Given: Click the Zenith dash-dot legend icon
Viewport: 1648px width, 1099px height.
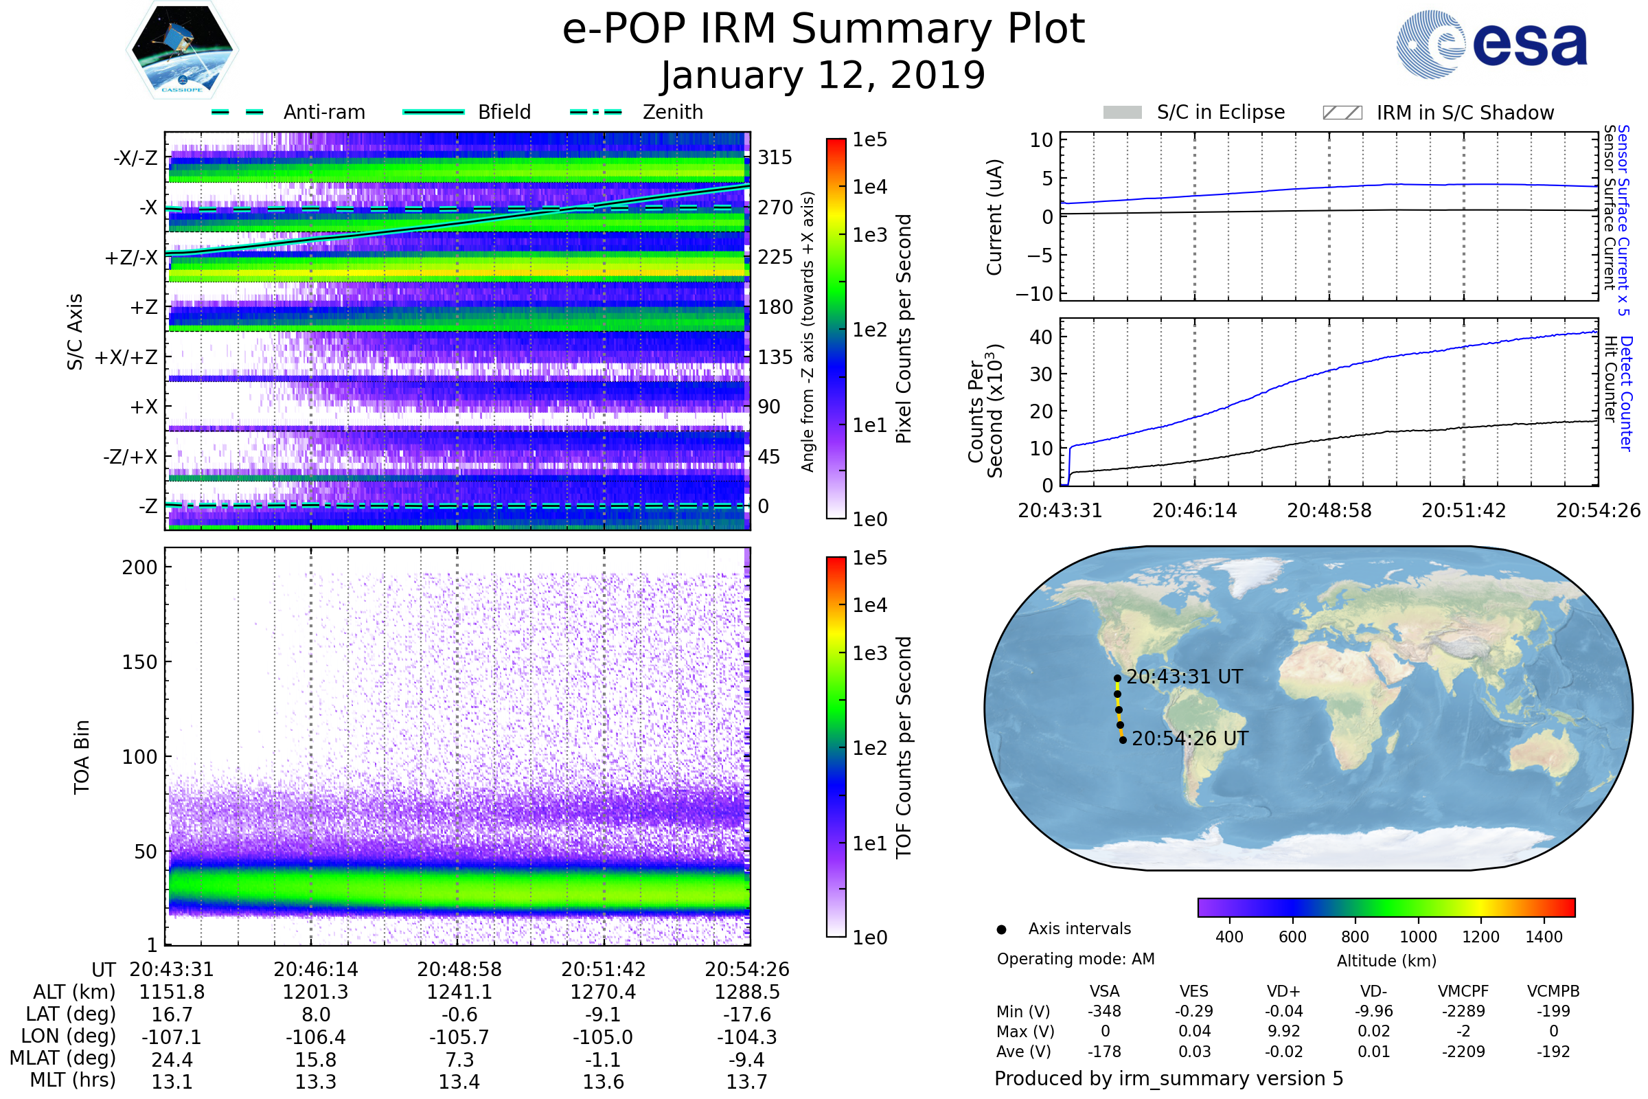Looking at the screenshot, I should pos(595,112).
